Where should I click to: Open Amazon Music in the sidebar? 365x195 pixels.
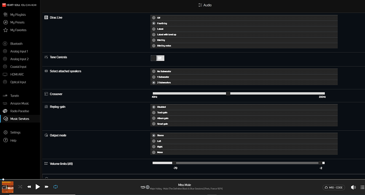[x=20, y=103]
